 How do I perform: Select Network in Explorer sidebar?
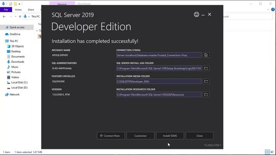coord(14,94)
